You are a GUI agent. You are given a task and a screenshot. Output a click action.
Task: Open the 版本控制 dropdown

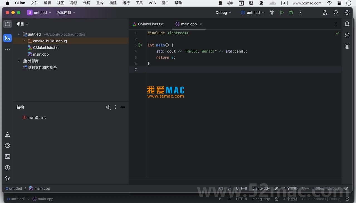point(66,13)
